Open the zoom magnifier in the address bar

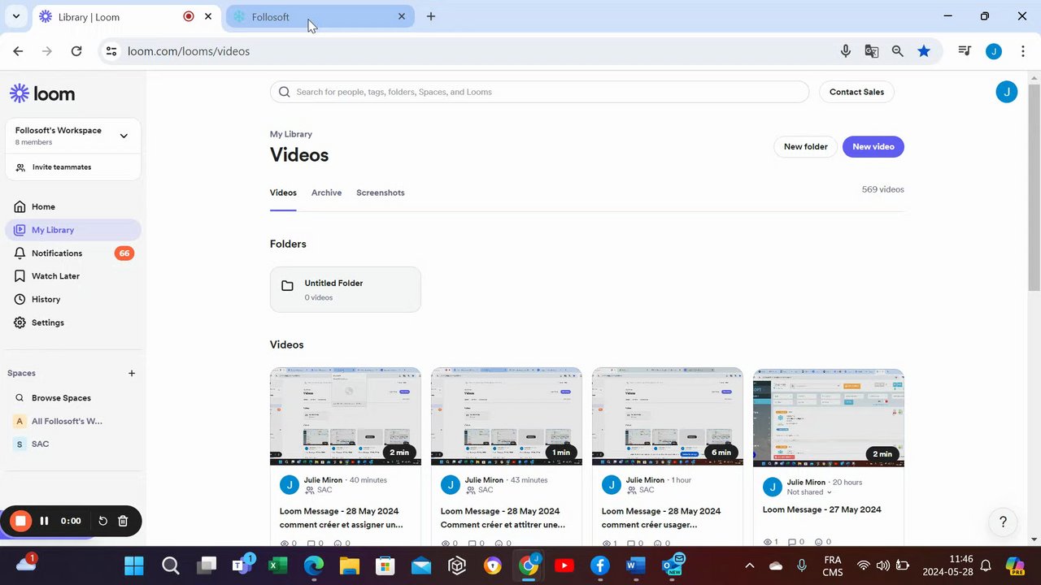click(x=898, y=51)
